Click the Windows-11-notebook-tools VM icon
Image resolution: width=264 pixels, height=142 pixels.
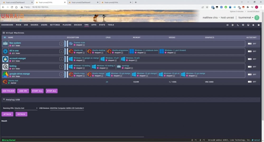pyautogui.click(x=132, y=51)
